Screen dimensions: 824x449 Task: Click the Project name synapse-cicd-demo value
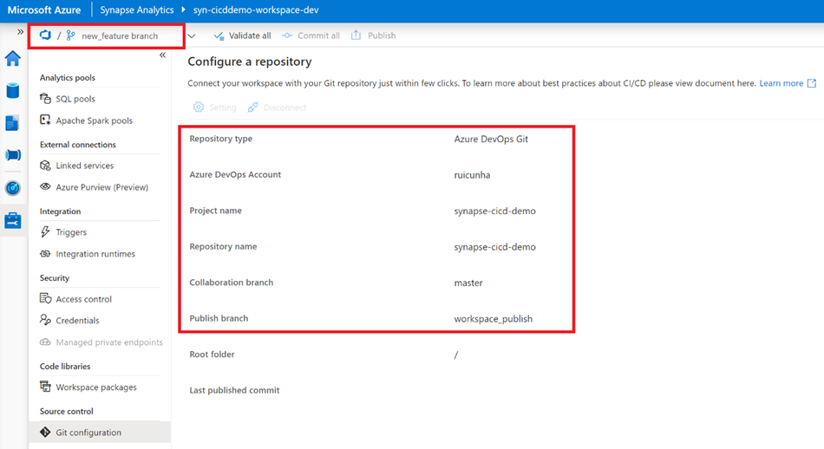click(494, 211)
